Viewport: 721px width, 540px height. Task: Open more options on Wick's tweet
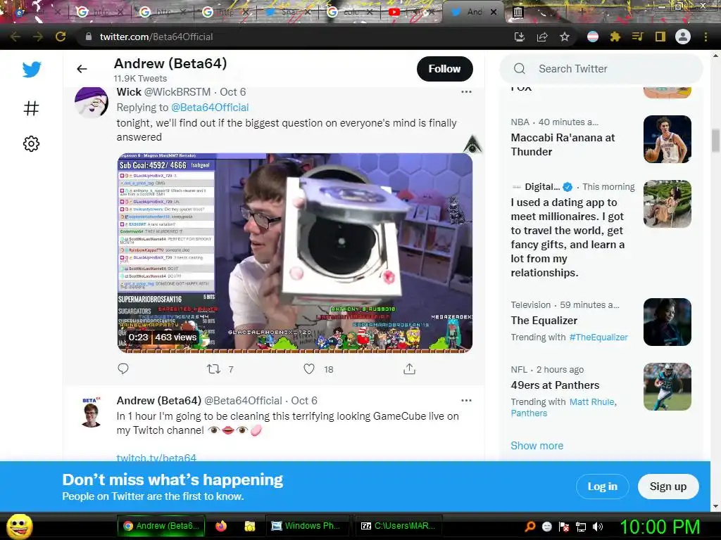(466, 92)
